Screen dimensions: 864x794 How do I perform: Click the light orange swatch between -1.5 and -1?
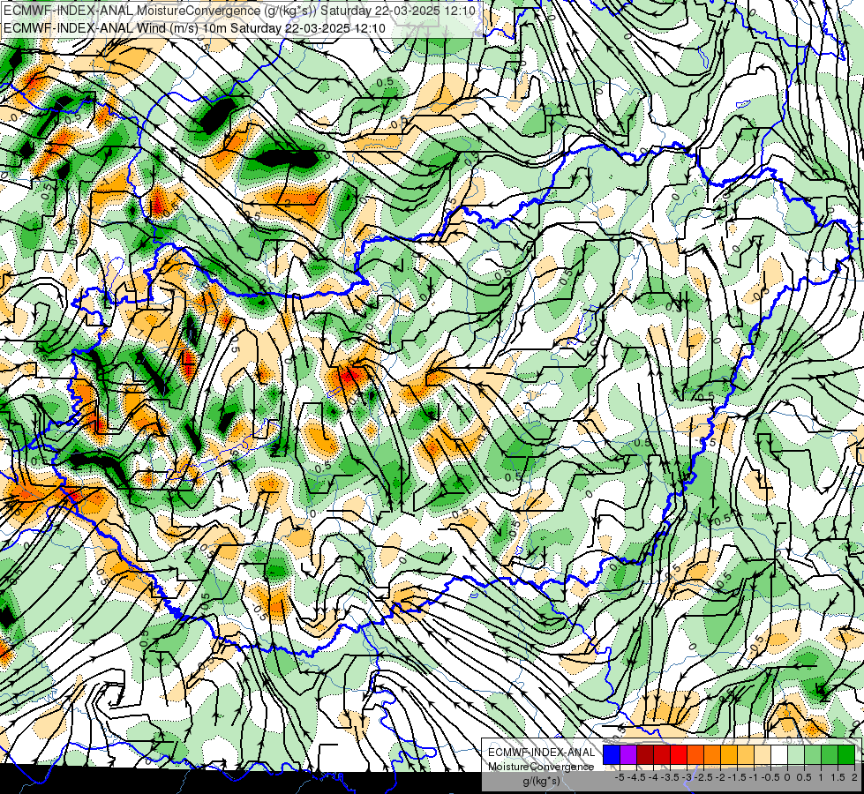point(746,754)
